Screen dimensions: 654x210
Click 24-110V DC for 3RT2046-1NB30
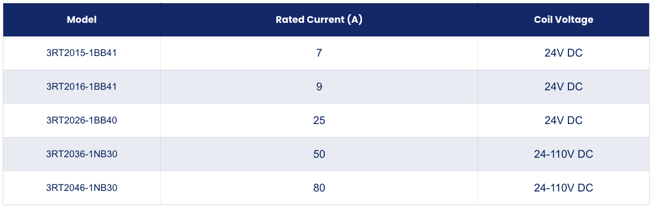564,188
